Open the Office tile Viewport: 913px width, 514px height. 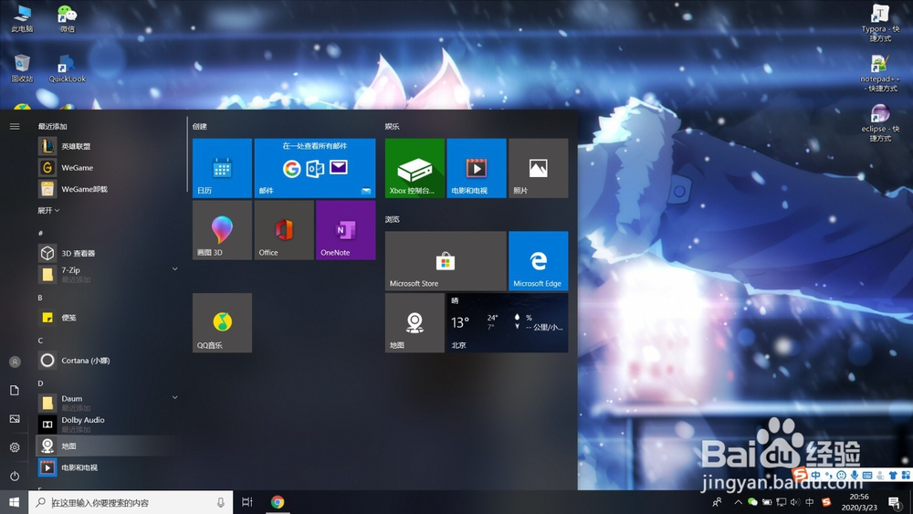coord(284,230)
